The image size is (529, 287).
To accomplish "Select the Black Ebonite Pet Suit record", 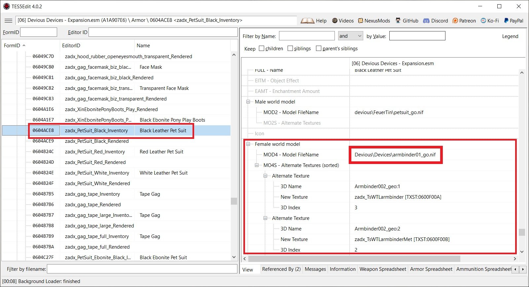I will 116,258.
